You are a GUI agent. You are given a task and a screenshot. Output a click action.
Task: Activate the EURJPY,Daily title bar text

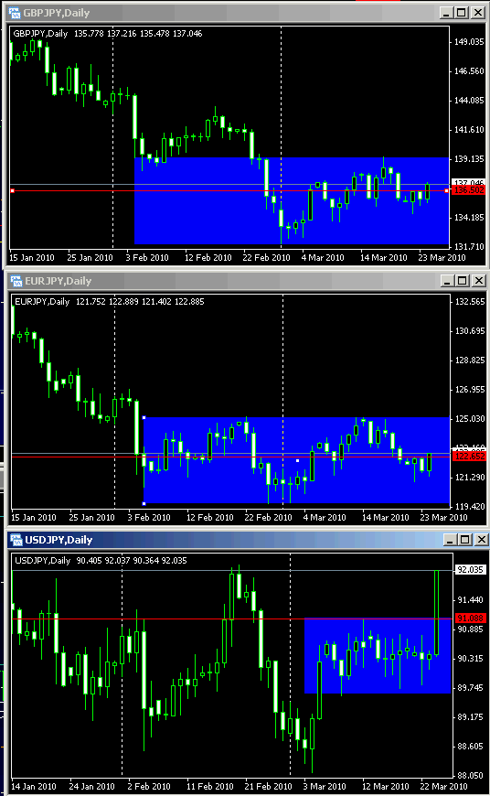pos(59,281)
